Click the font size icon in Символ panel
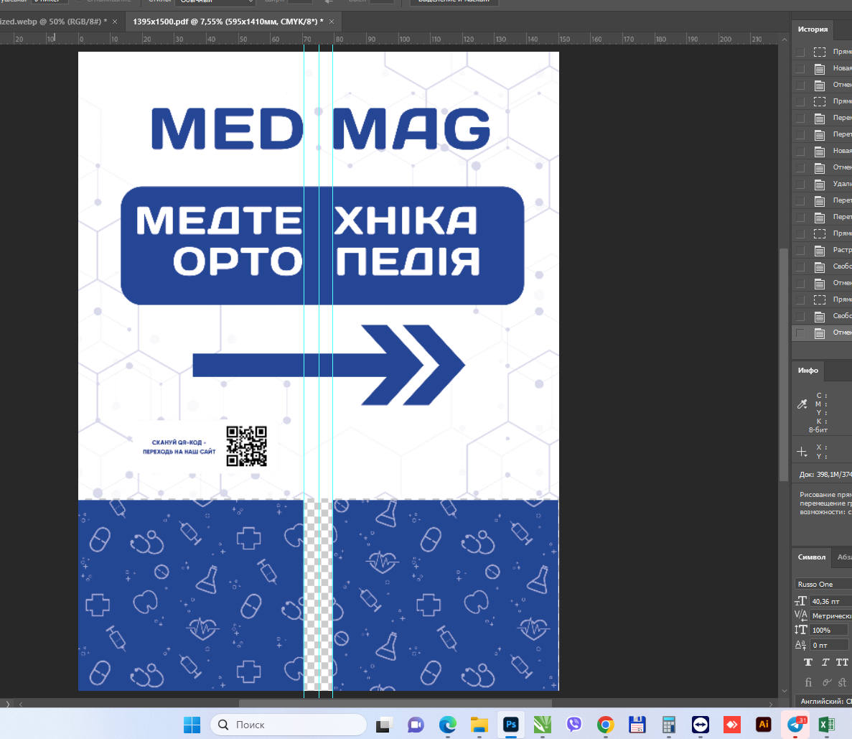Screen dimensions: 852x739 click(x=800, y=601)
